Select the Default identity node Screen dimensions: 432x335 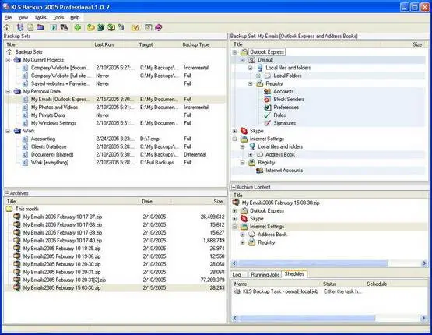pos(265,60)
